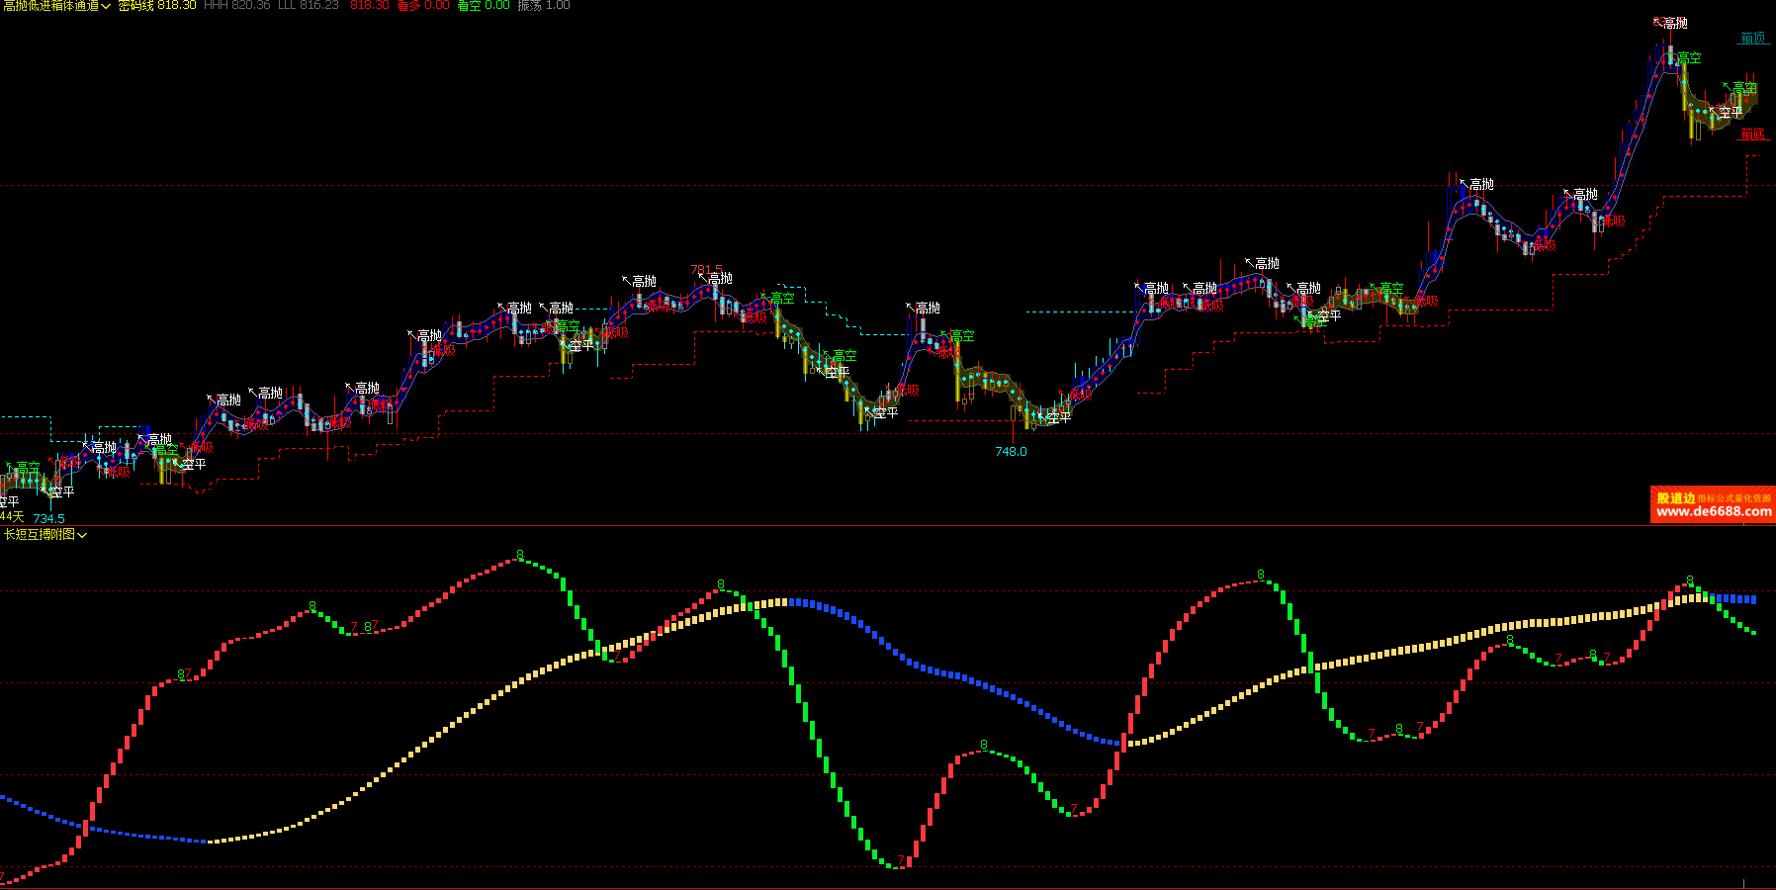Click the yellow 44天 day count label

(11, 516)
